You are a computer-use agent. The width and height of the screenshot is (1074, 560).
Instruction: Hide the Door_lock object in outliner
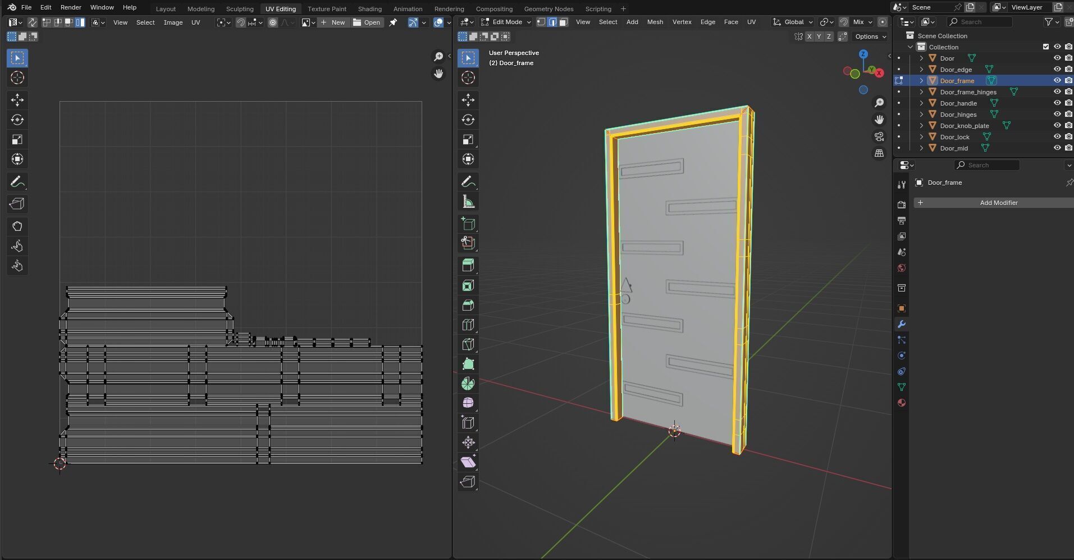[x=1057, y=137]
